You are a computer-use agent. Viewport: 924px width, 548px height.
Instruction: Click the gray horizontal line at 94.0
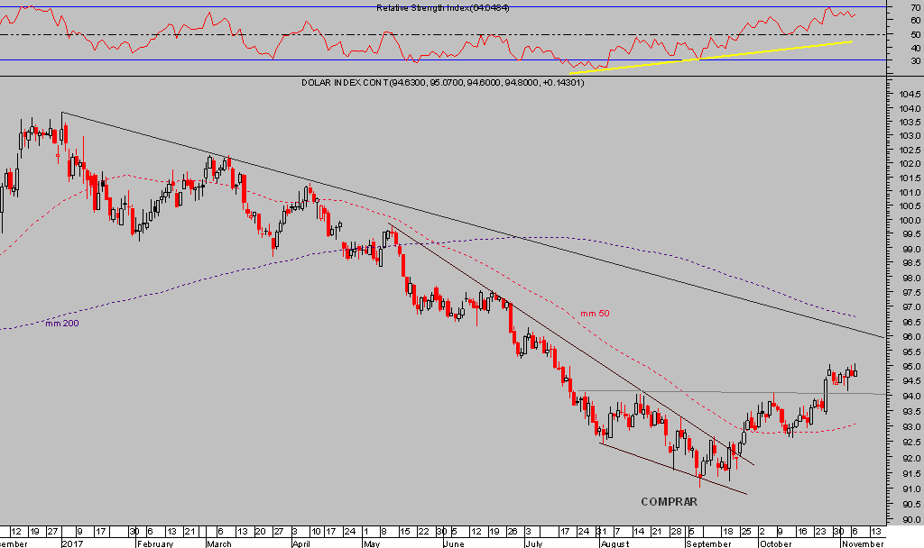pyautogui.click(x=722, y=393)
